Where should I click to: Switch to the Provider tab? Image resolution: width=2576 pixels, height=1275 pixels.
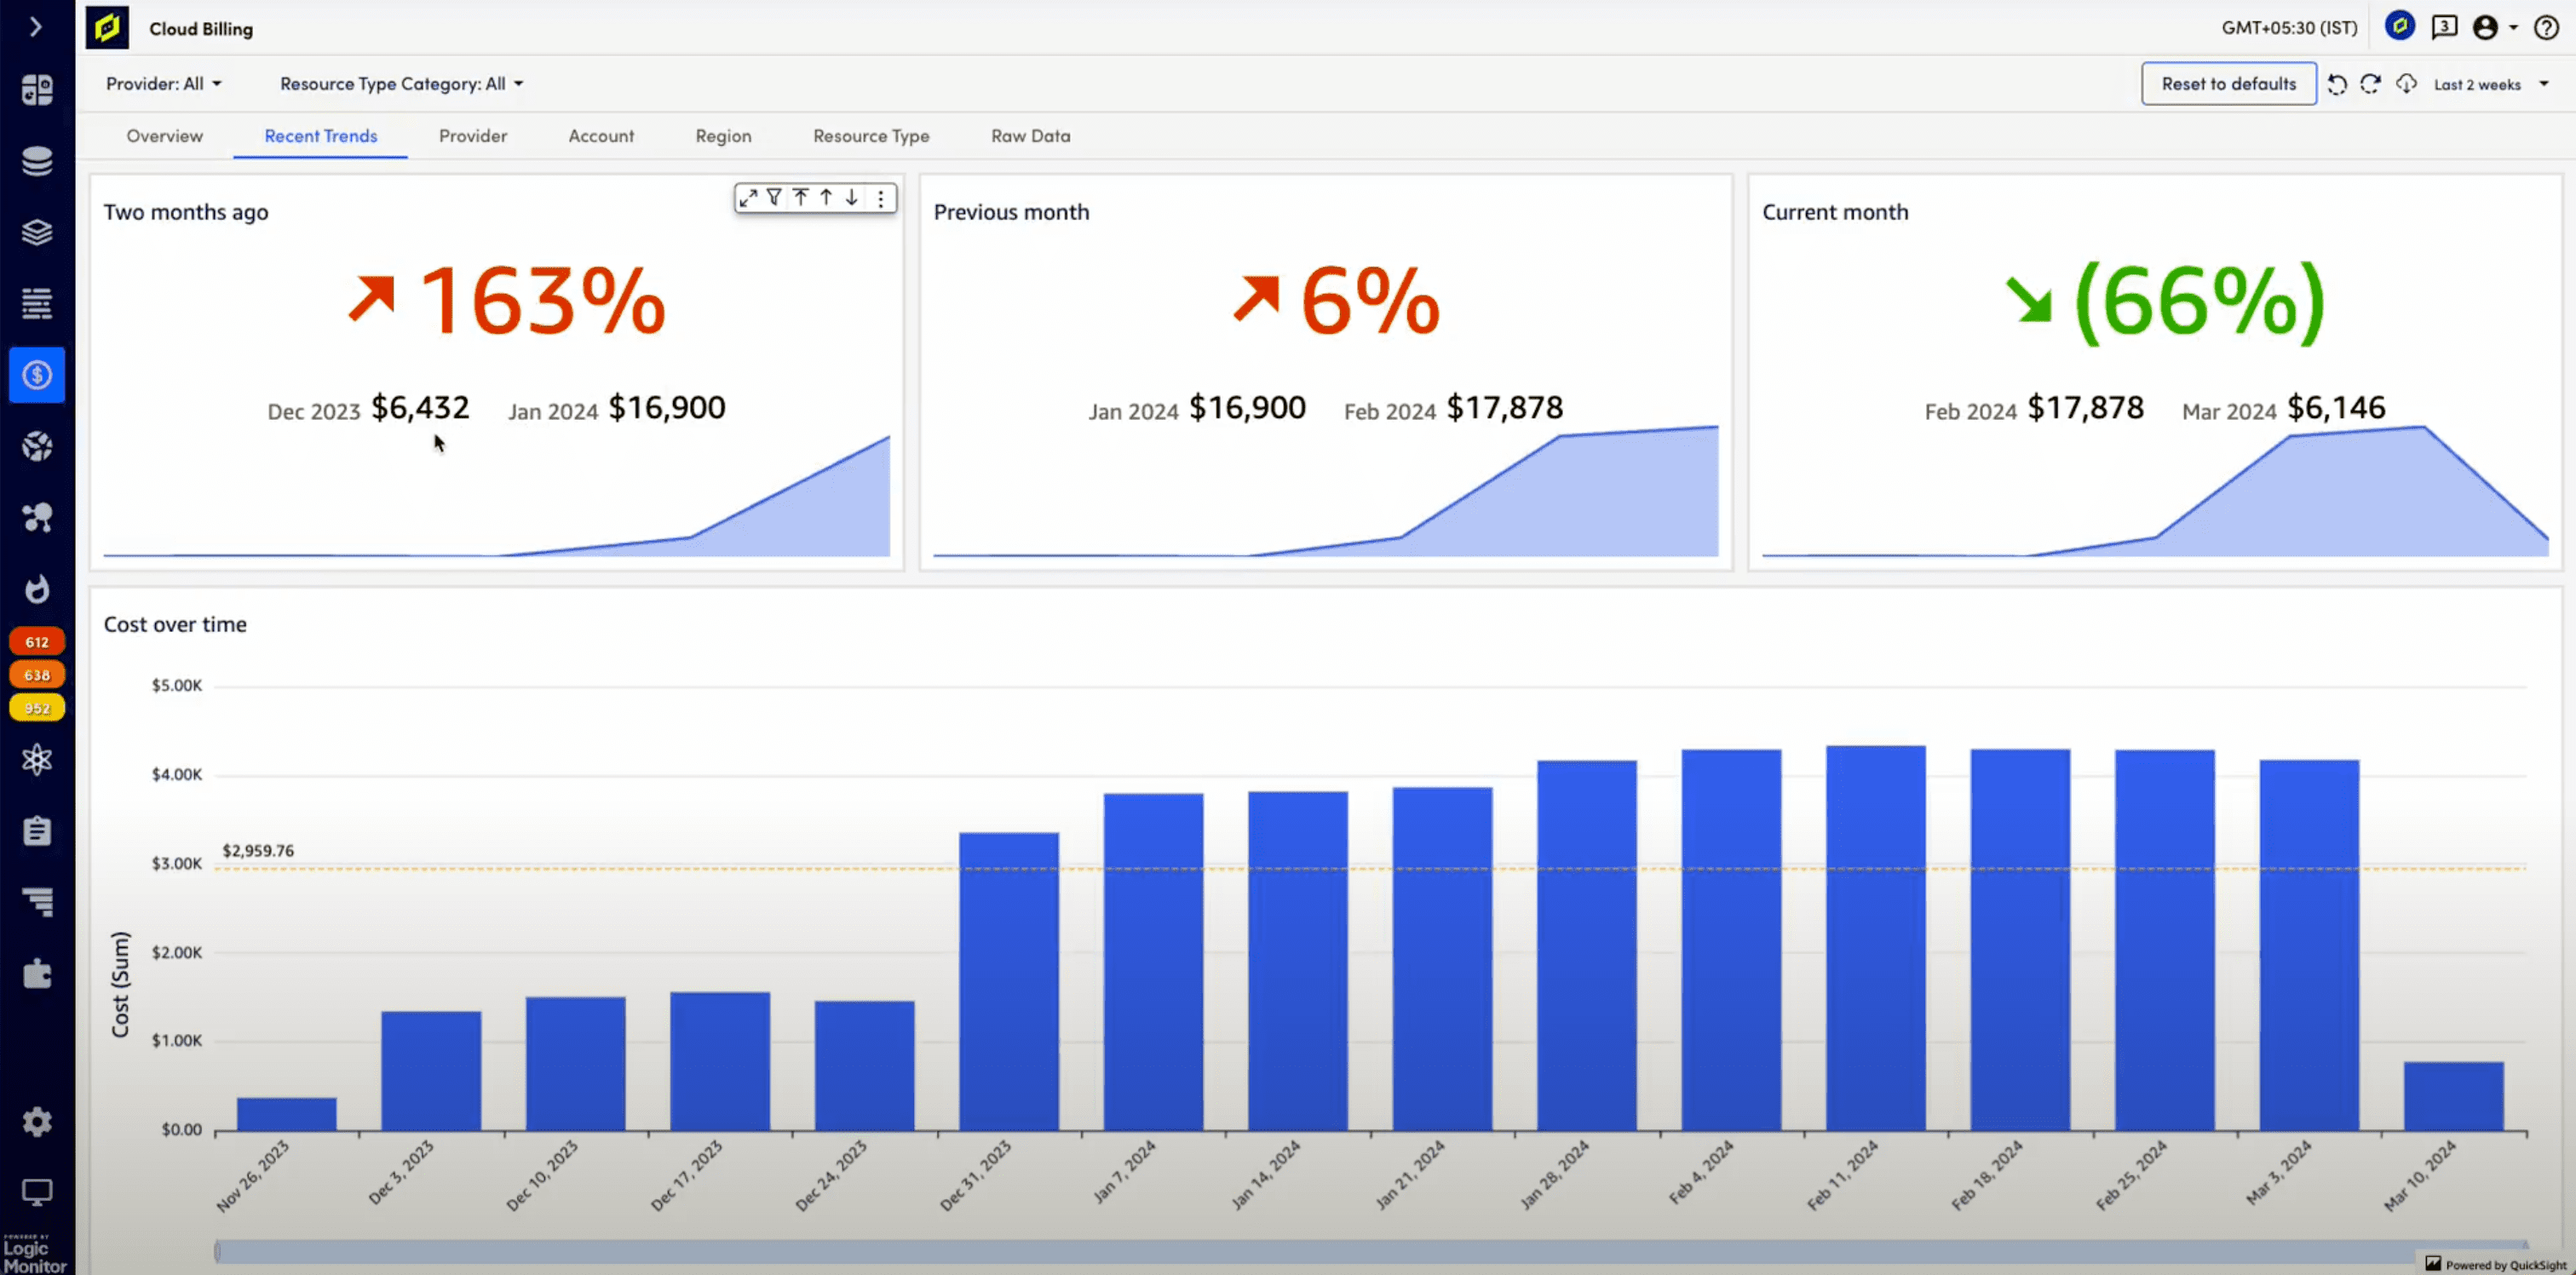click(473, 136)
